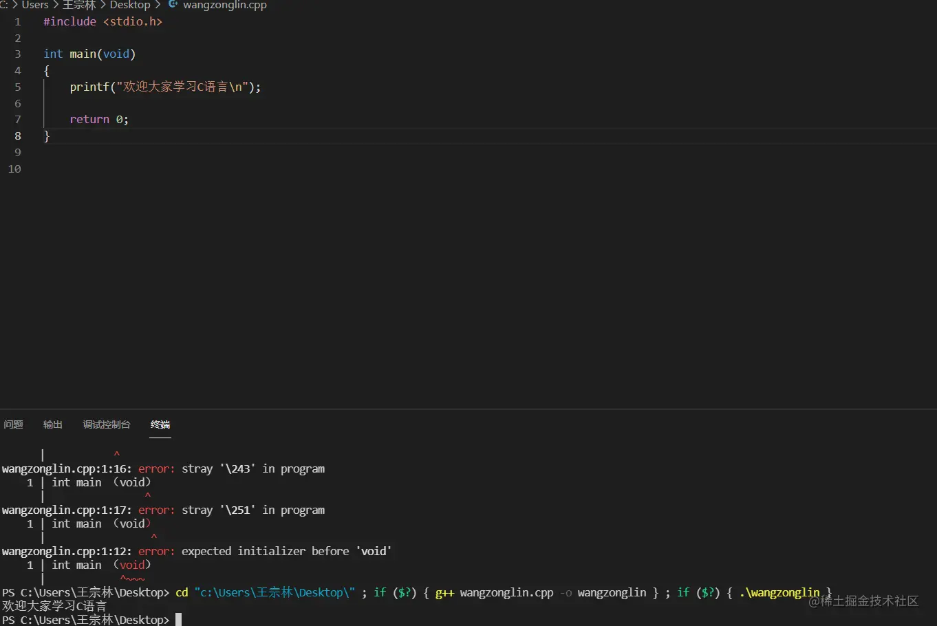Click the "expected initializer before 'void'" error

(287, 552)
